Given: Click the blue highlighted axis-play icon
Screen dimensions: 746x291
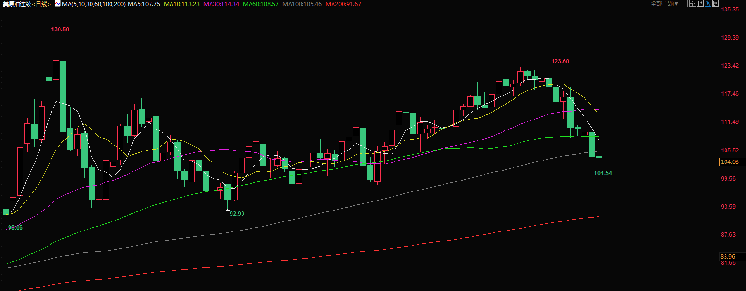Looking at the screenshot, I should click(708, 3).
